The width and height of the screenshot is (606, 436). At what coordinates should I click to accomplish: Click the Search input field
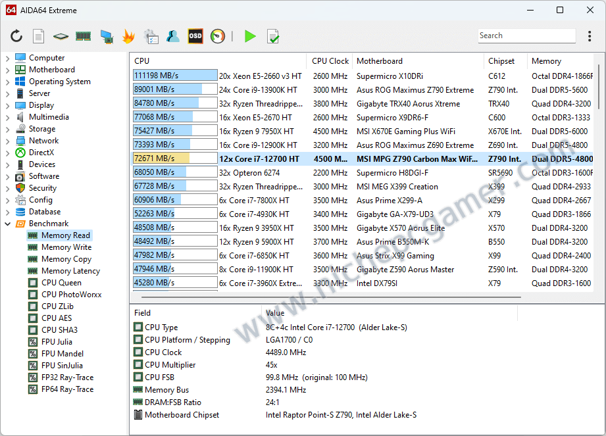tap(526, 36)
